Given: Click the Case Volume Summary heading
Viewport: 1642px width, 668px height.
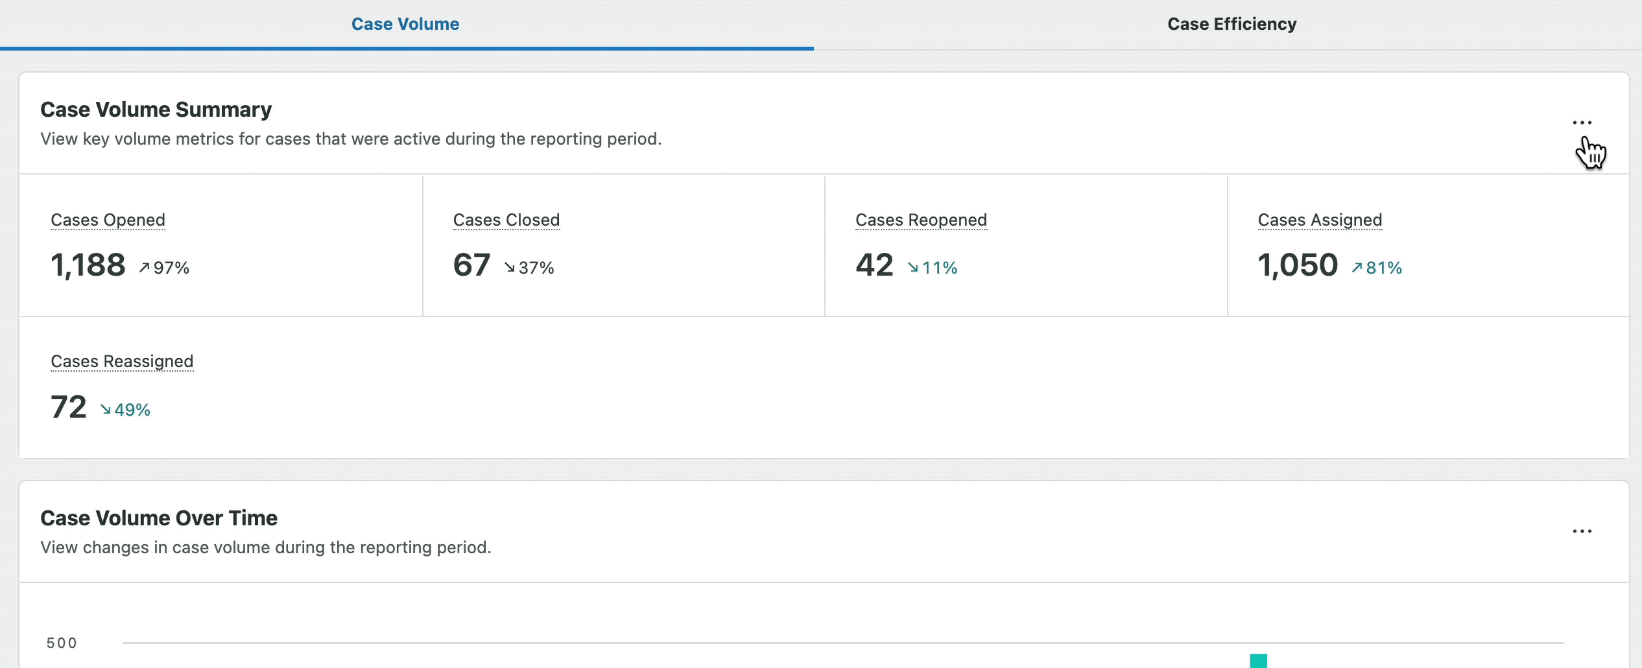Looking at the screenshot, I should point(156,109).
